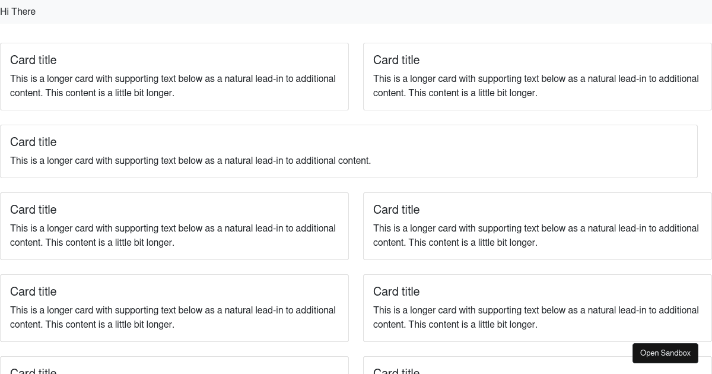
Task: Click the partially visible bottom-left card title
Action: (x=33, y=371)
